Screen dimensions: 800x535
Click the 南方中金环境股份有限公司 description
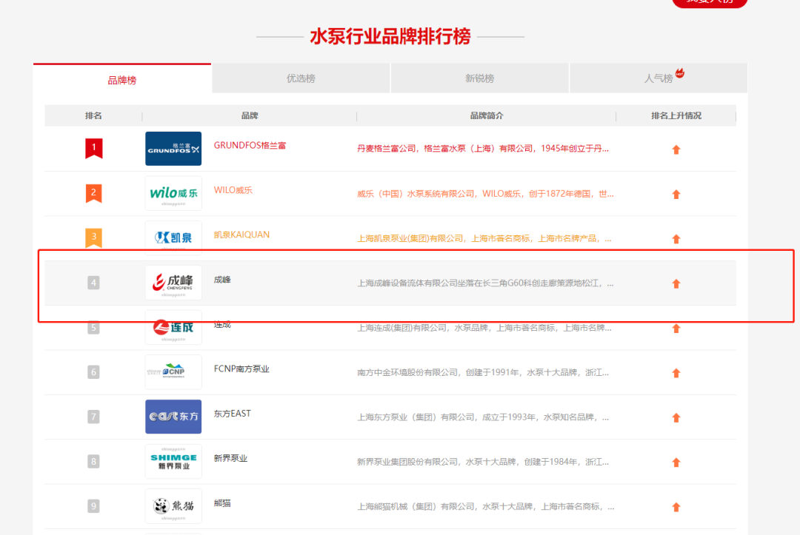pyautogui.click(x=483, y=372)
